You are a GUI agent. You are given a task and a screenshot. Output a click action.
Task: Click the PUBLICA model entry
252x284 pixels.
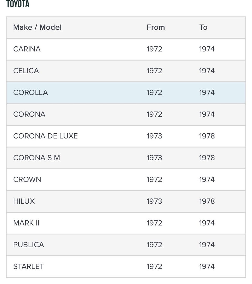tap(29, 245)
